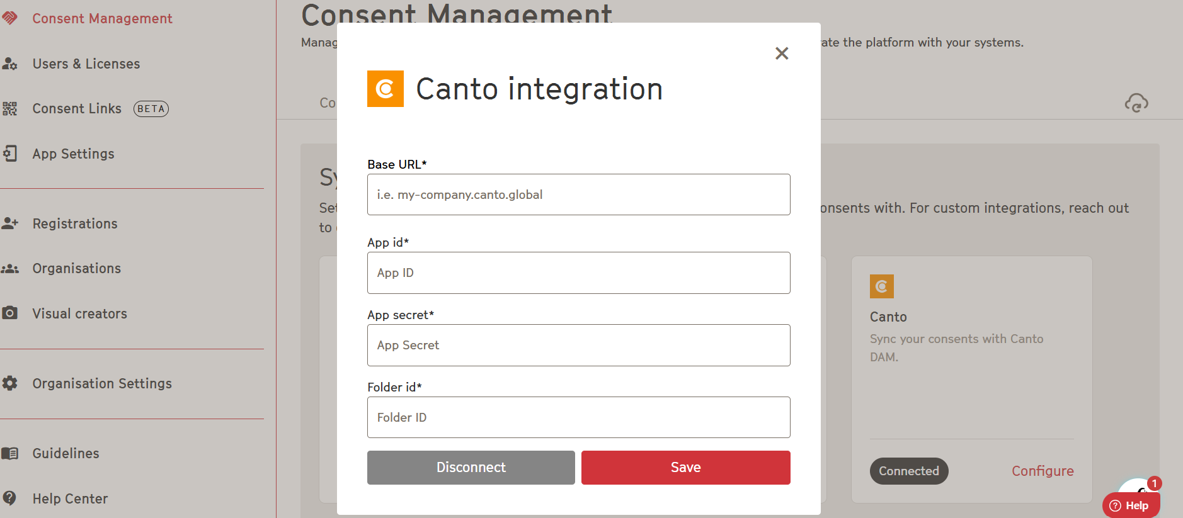This screenshot has height=518, width=1183.
Task: Open Consent Management in the sidebar
Action: tap(102, 19)
